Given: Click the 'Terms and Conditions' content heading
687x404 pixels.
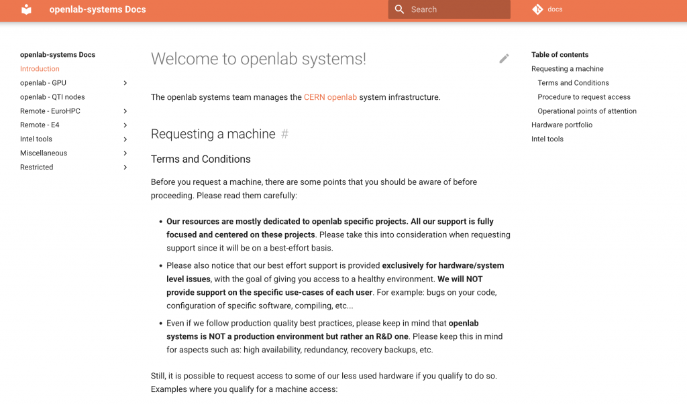Looking at the screenshot, I should [201, 159].
